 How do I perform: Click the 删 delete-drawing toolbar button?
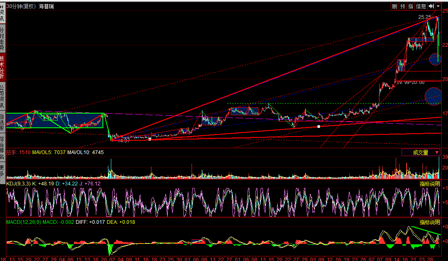point(394,6)
